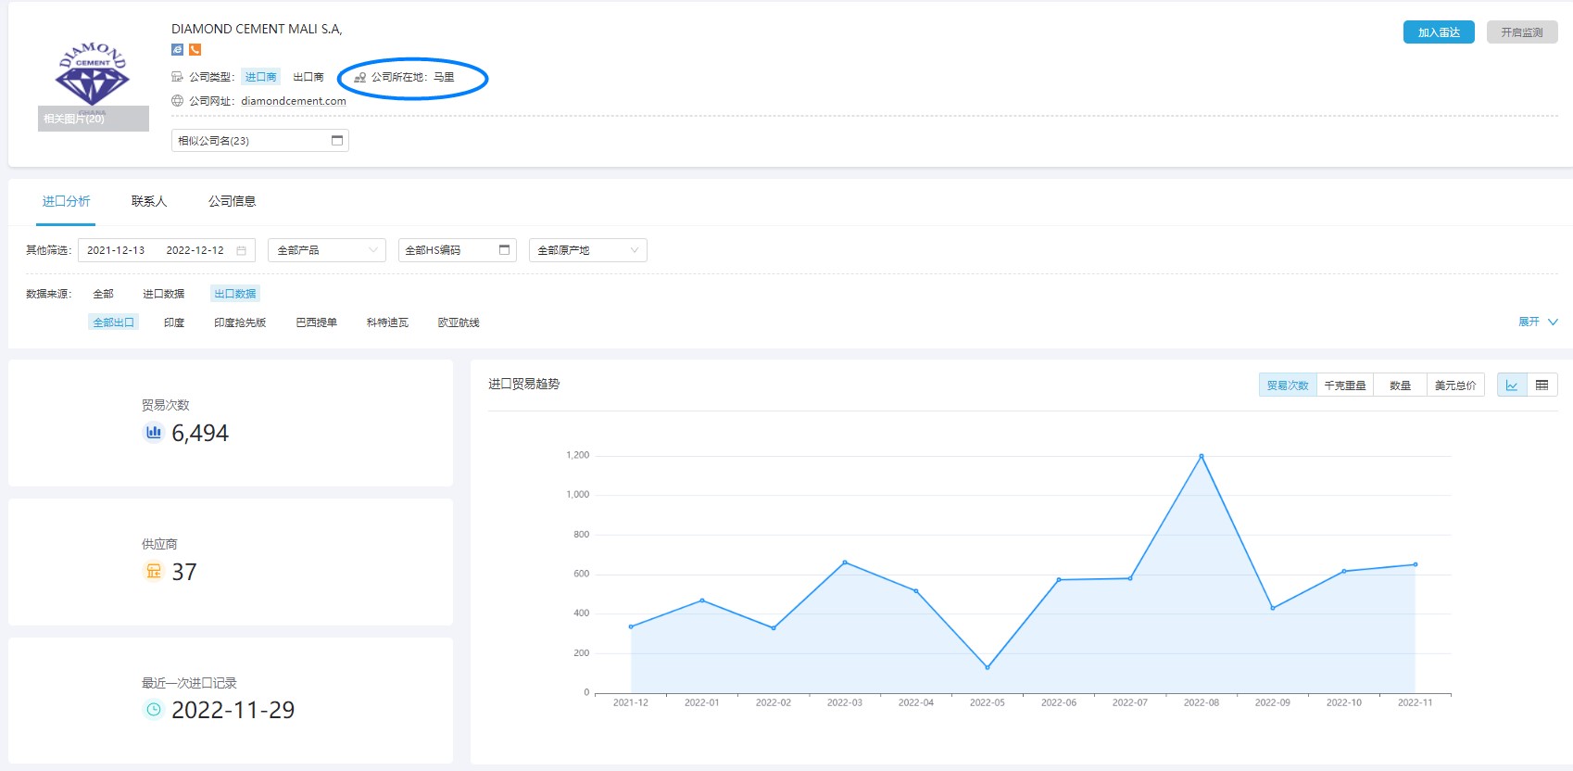Expand the source list with 展开

(x=1538, y=322)
